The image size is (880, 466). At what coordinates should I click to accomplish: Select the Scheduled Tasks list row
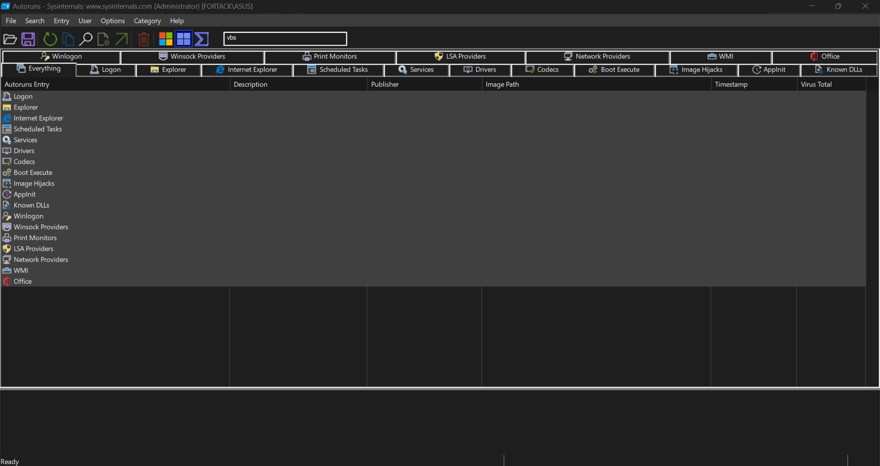pyautogui.click(x=433, y=129)
